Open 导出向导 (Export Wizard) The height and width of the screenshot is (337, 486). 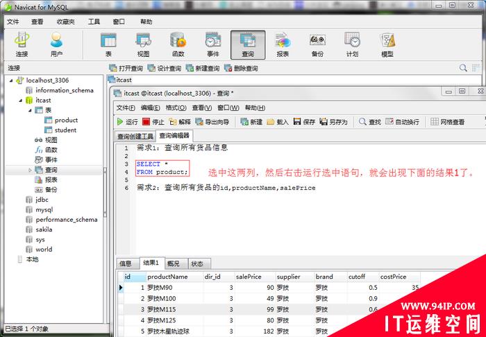(x=212, y=122)
